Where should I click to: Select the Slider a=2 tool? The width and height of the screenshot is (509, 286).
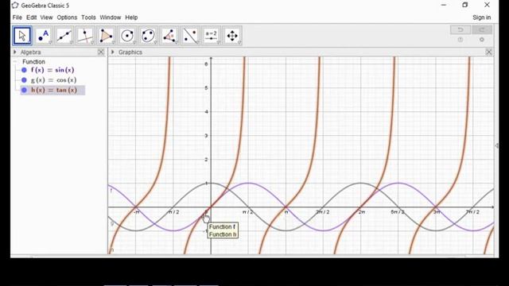(212, 36)
